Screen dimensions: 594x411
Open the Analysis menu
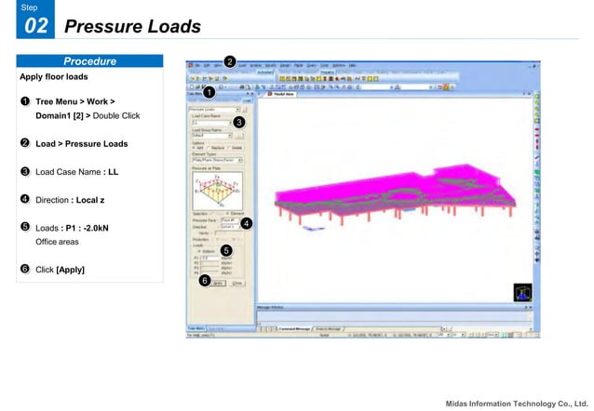point(256,65)
